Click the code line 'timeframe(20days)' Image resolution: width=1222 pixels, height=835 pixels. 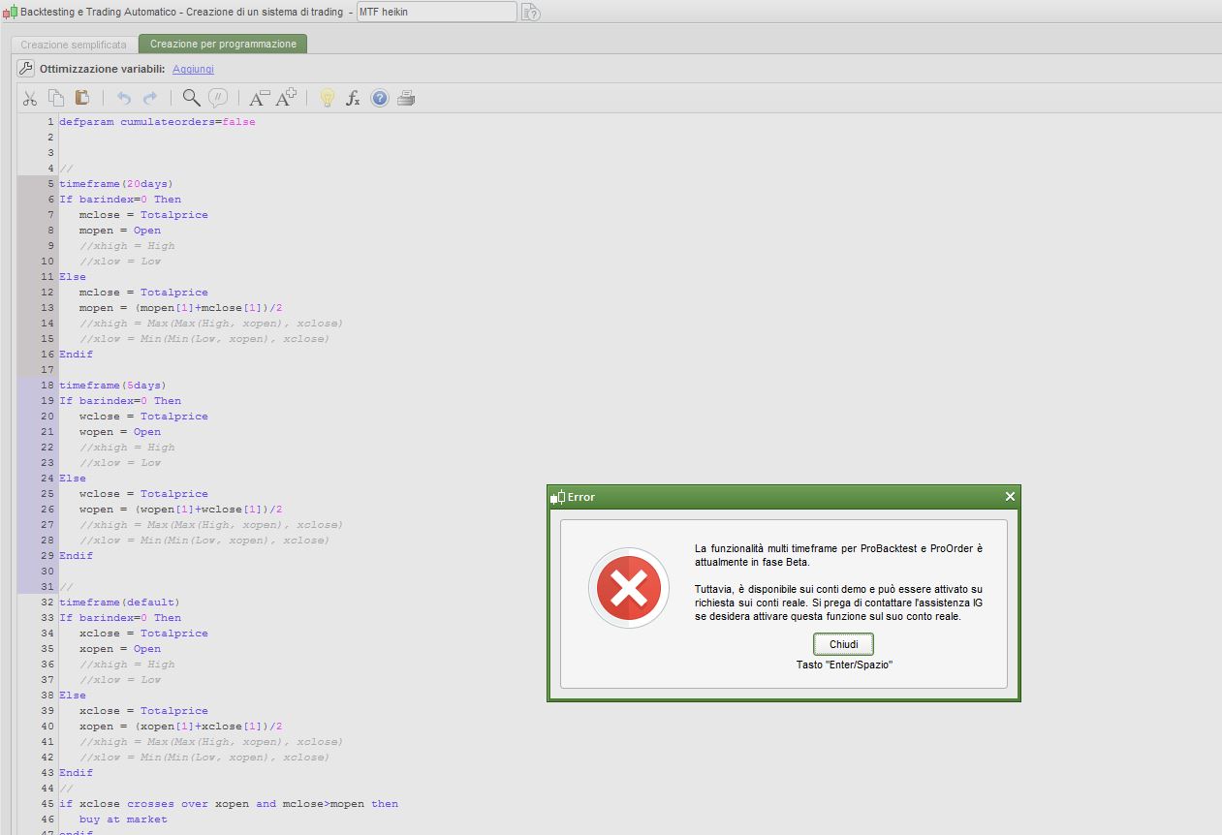(x=115, y=184)
